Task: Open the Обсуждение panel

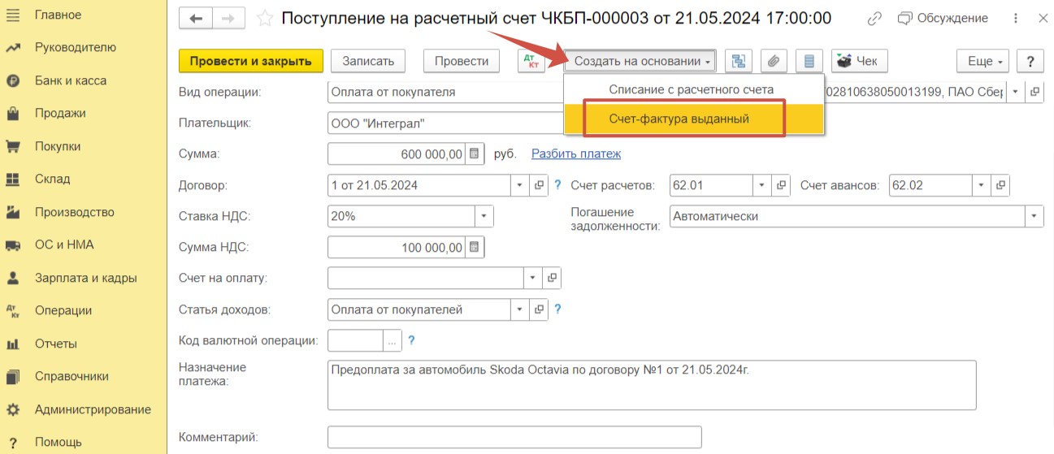Action: [943, 18]
